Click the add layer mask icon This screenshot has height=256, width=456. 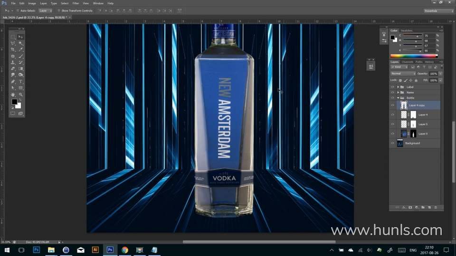click(410, 207)
